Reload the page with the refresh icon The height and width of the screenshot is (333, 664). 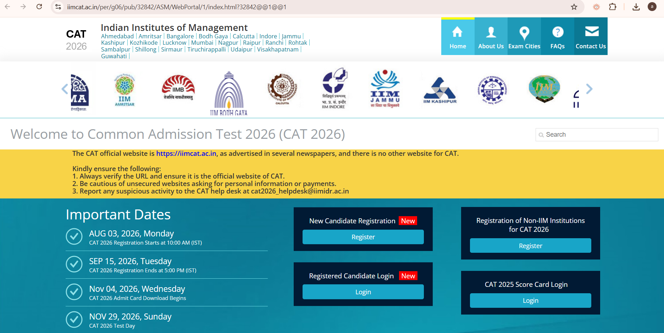[39, 7]
